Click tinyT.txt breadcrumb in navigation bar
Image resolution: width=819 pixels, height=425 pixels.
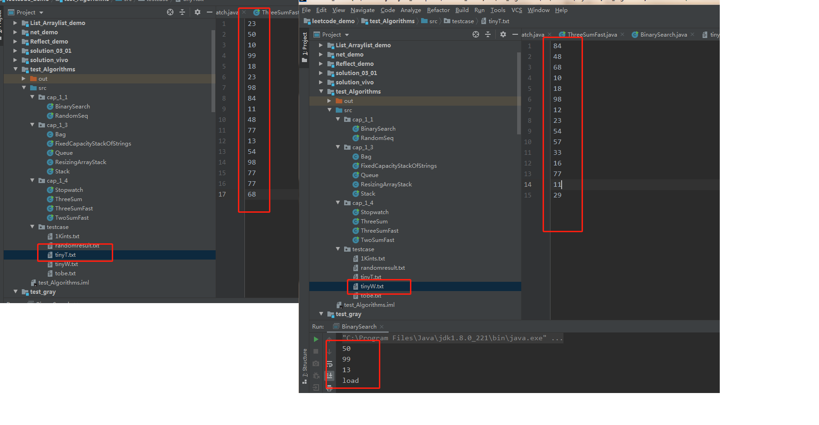[495, 21]
